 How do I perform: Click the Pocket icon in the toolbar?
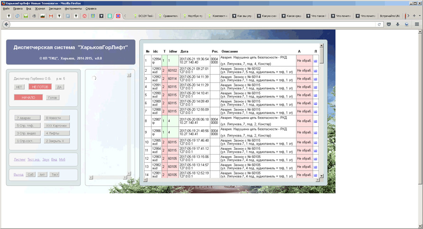(x=389, y=24)
